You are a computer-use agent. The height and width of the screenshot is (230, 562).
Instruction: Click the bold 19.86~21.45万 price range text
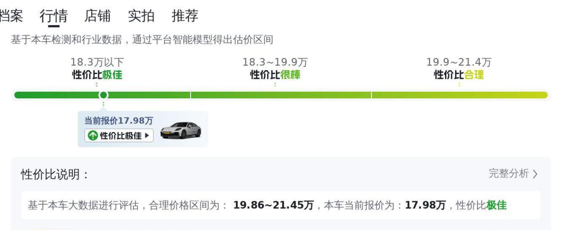click(x=273, y=205)
